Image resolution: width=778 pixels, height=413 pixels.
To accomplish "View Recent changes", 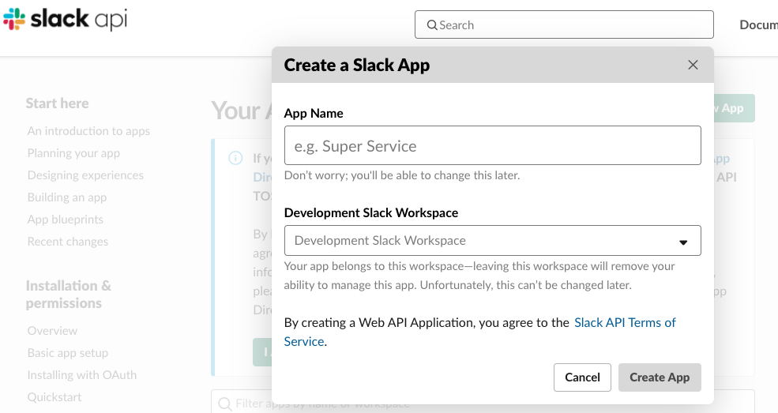I will 67,242.
